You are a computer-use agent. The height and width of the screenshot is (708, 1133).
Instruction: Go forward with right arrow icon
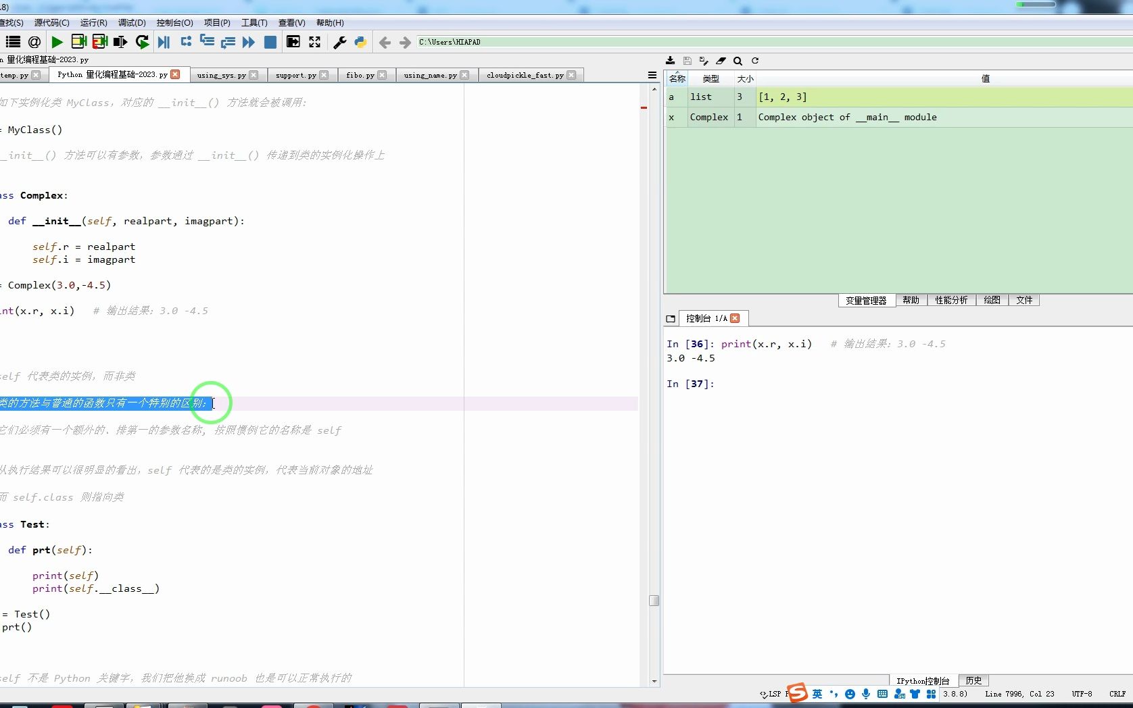(405, 43)
